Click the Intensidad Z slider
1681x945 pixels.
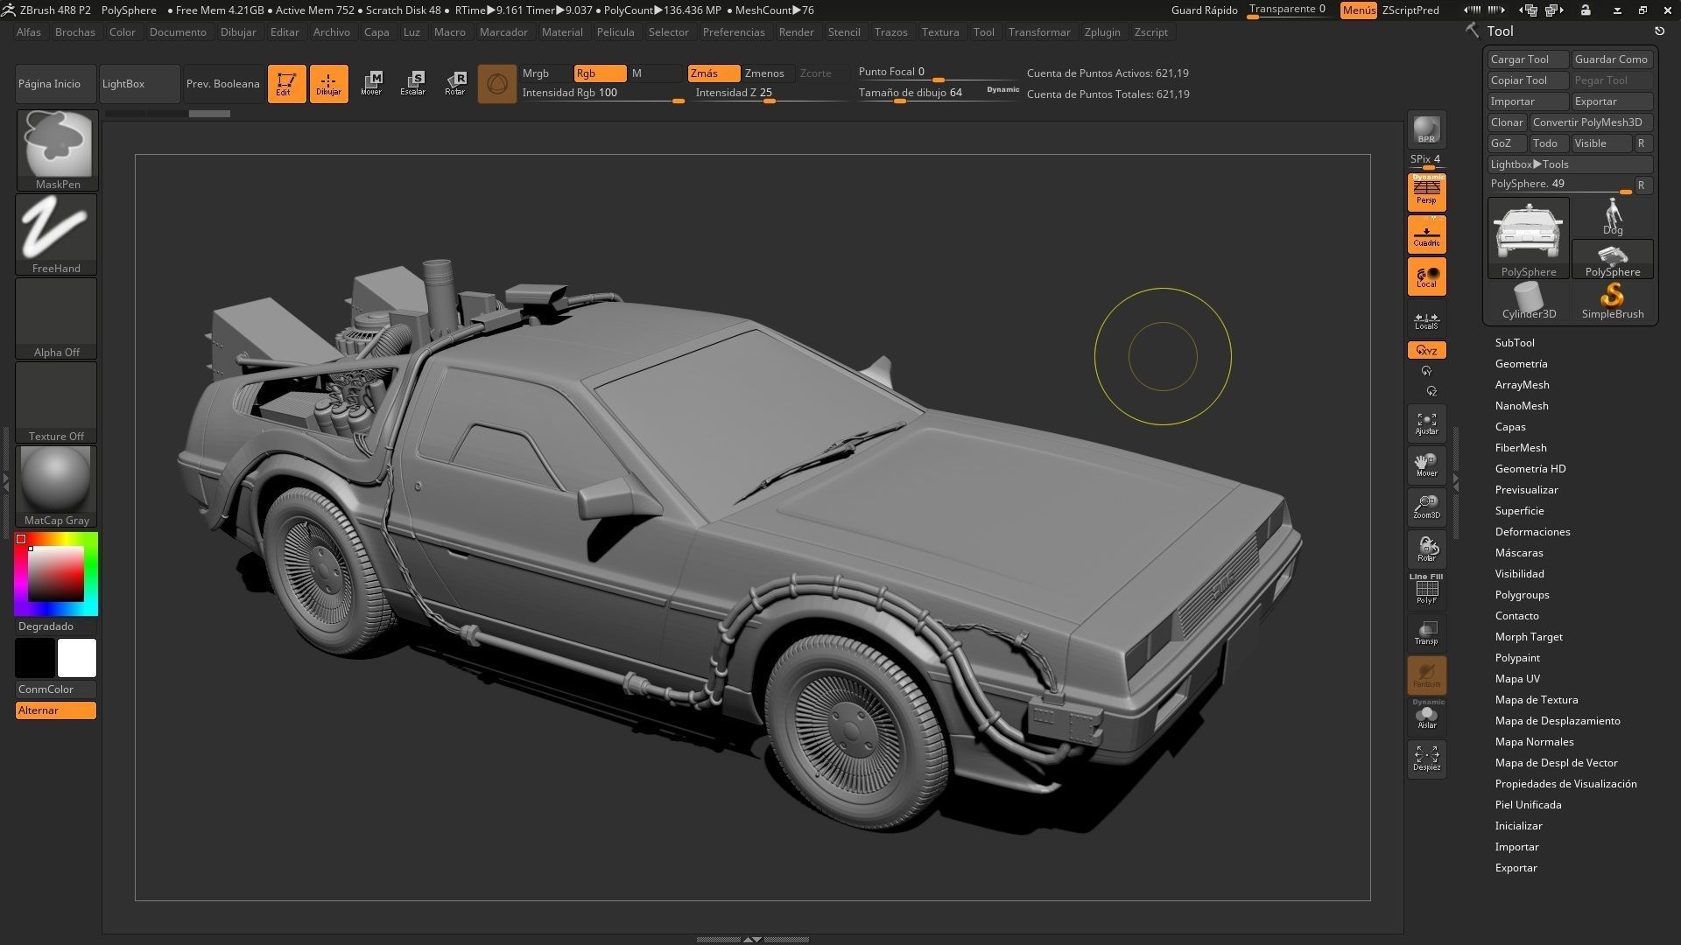click(x=770, y=94)
